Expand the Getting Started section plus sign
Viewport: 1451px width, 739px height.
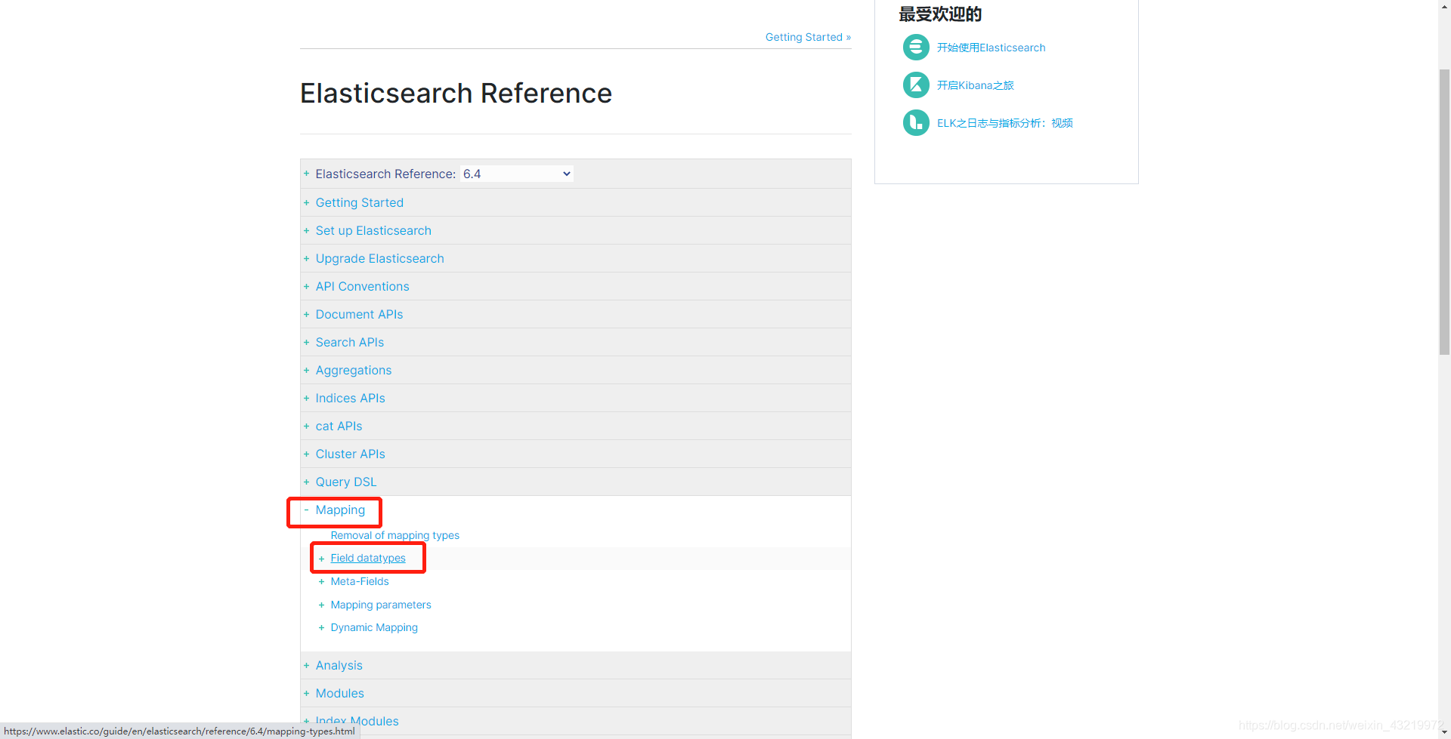(x=307, y=202)
